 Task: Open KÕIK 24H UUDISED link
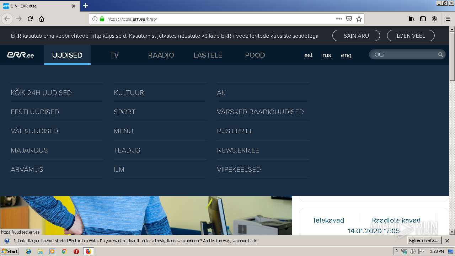pos(41,92)
